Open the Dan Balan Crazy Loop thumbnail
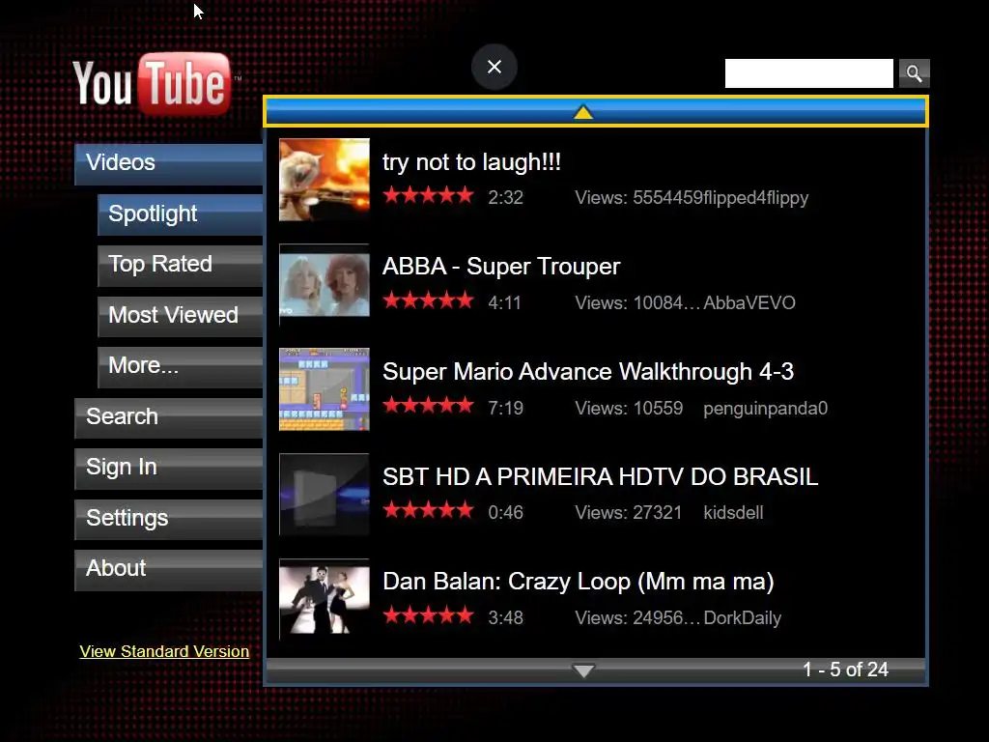The width and height of the screenshot is (989, 742). pyautogui.click(x=325, y=599)
